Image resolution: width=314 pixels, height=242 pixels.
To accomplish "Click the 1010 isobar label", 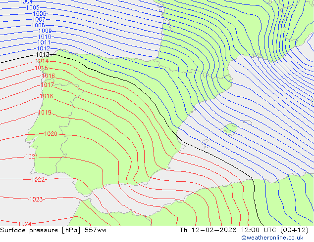I will point(45,37).
